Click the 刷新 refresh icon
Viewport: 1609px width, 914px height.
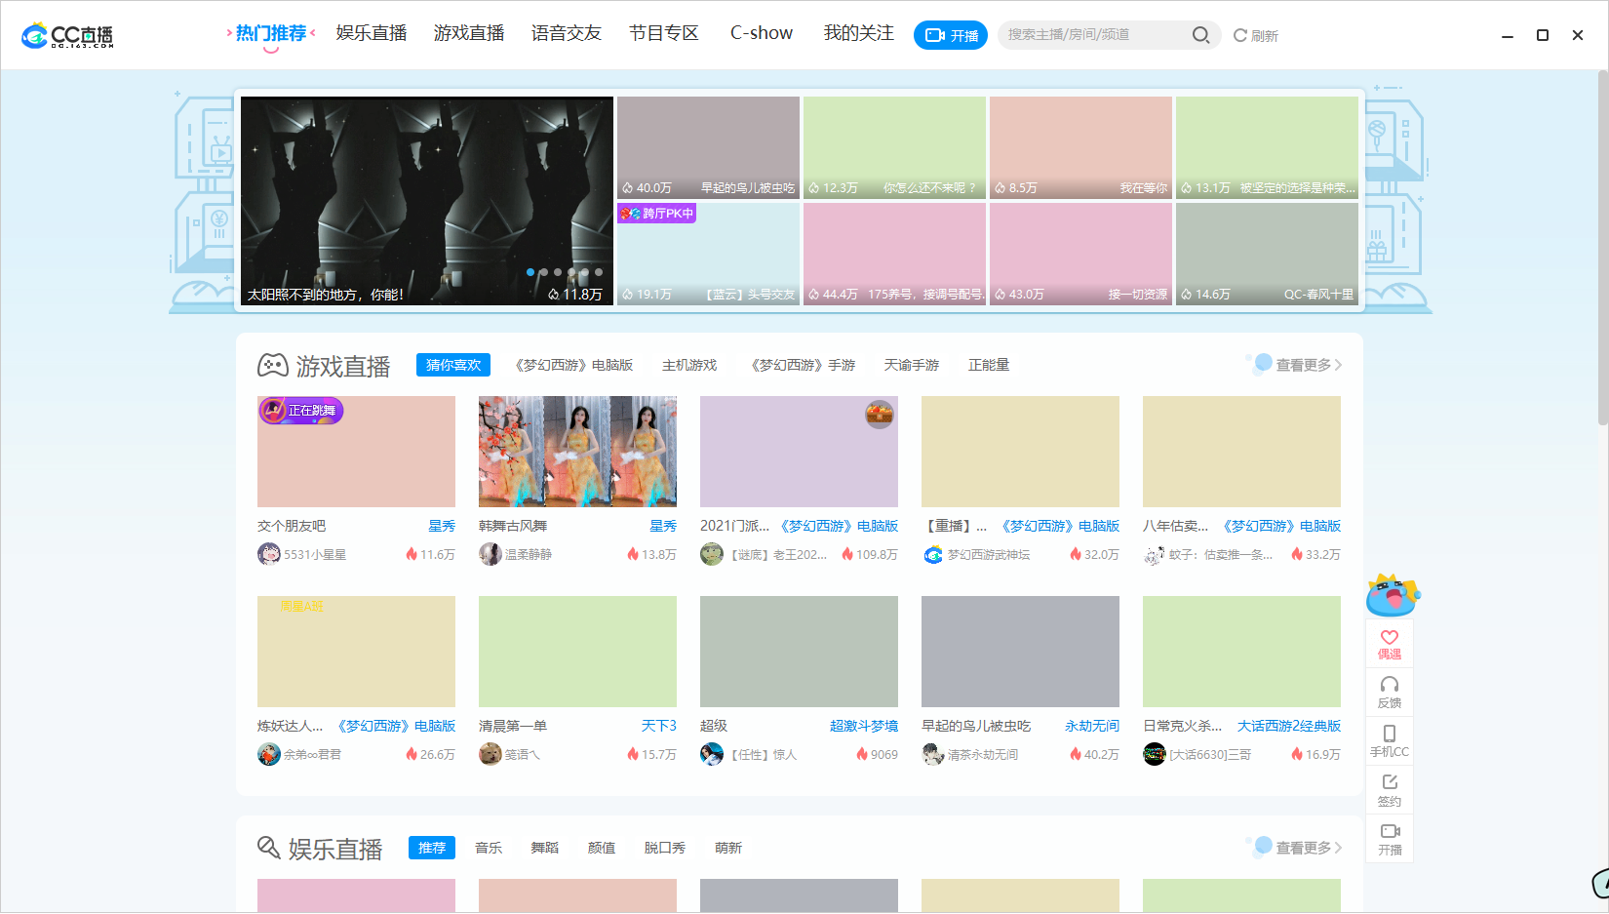(1240, 35)
